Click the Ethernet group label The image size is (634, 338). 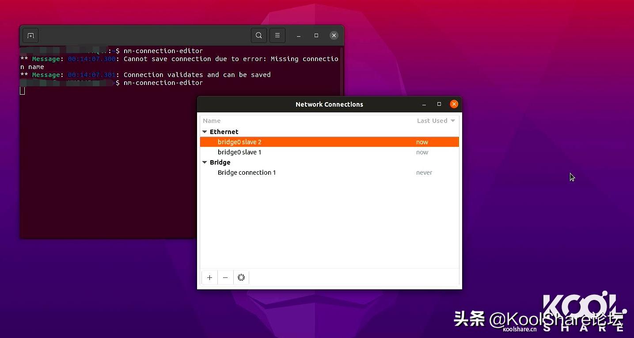(224, 131)
